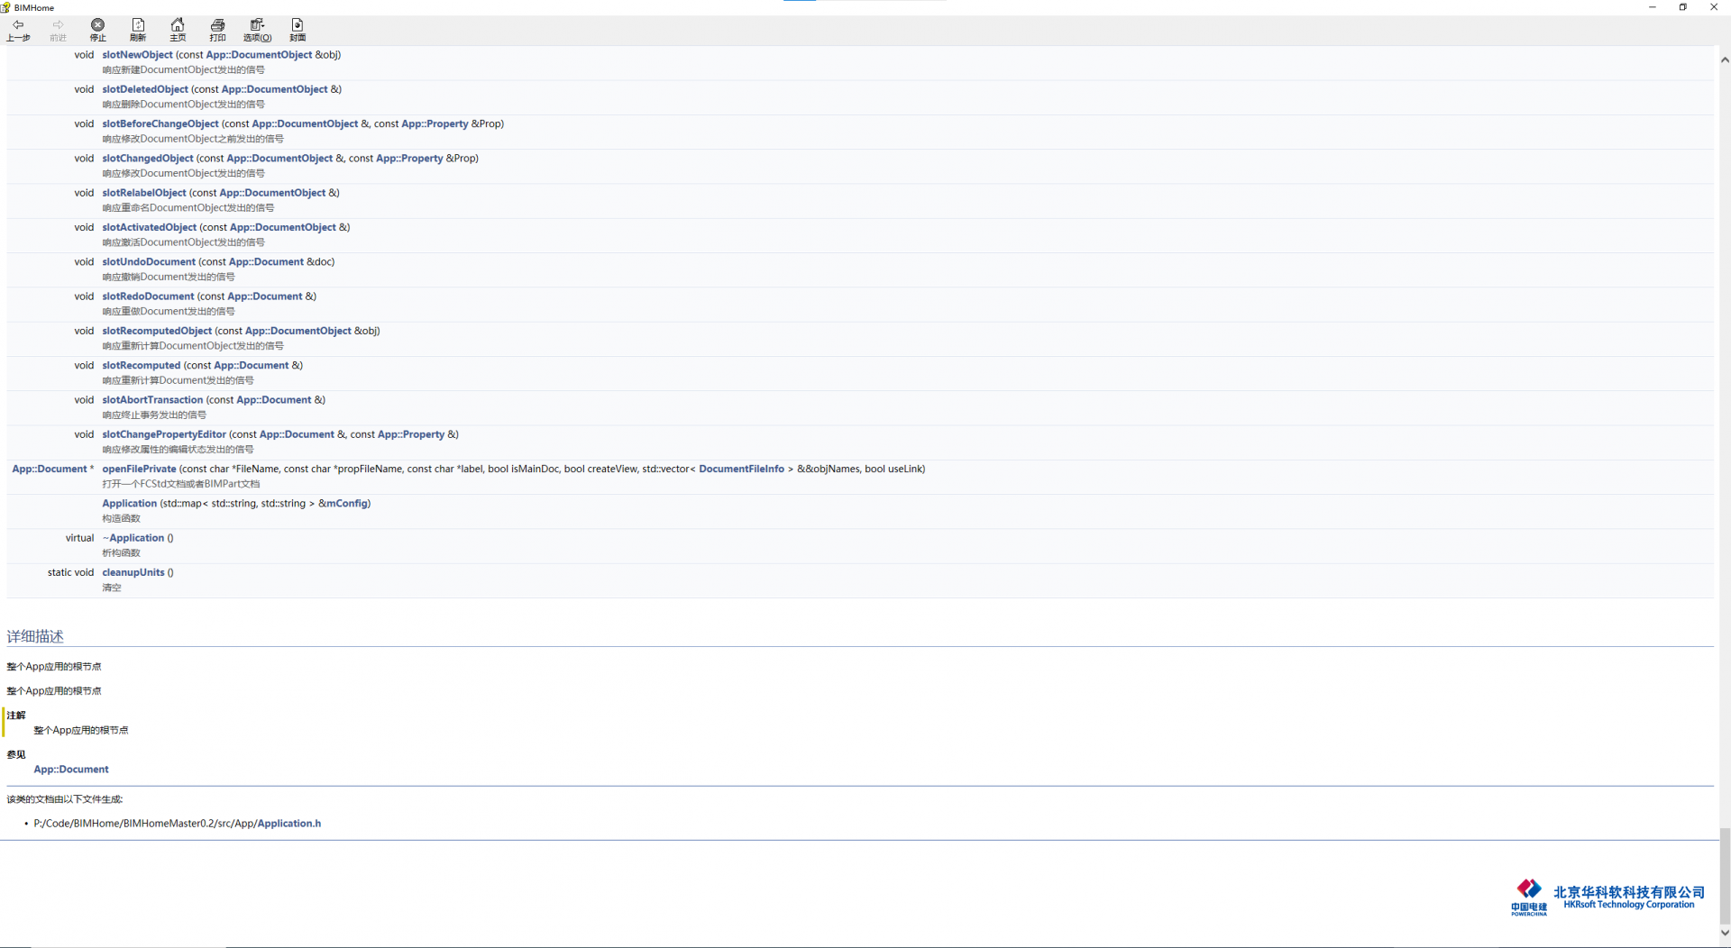Go to Home (主页) via toolbar icon
The image size is (1731, 948).
click(x=178, y=30)
